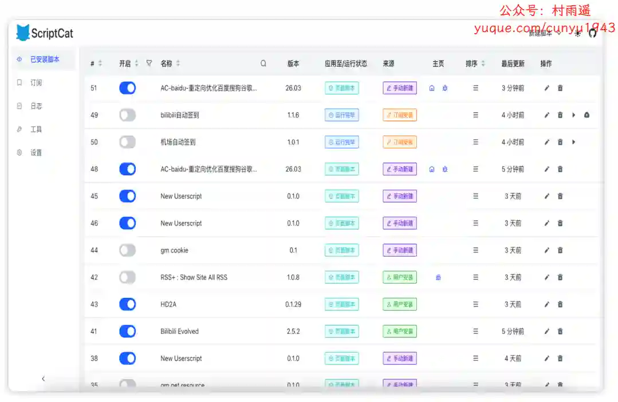
Task: Delete script #51 using trash icon
Action: point(560,88)
